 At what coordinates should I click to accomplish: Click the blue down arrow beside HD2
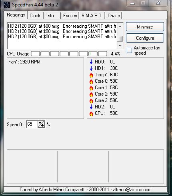click(x=91, y=107)
